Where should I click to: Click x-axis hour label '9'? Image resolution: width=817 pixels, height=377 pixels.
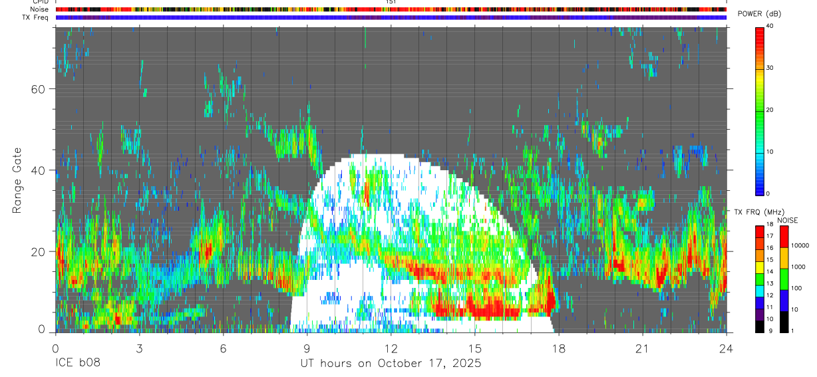(x=307, y=348)
